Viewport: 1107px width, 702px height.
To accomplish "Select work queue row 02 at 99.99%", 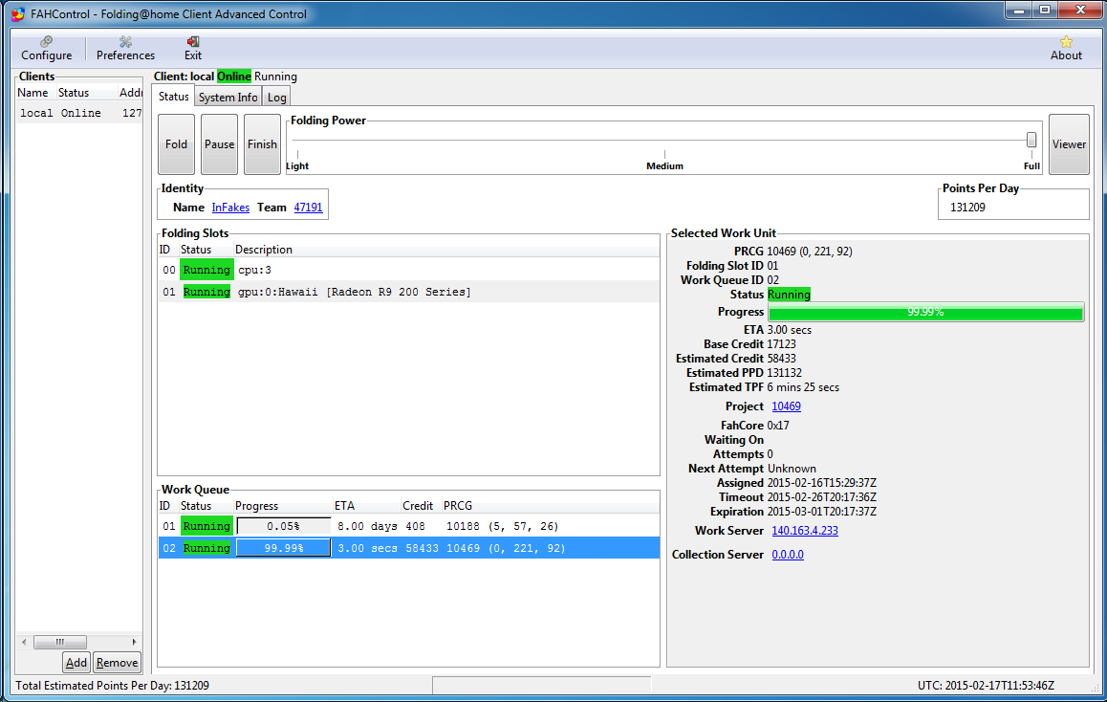I will [409, 548].
